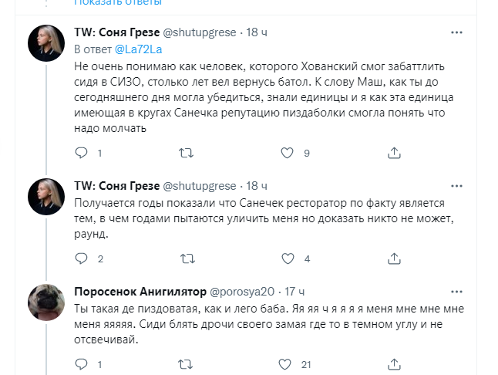
Task: Like the tweet with 21 likes
Action: (x=287, y=365)
